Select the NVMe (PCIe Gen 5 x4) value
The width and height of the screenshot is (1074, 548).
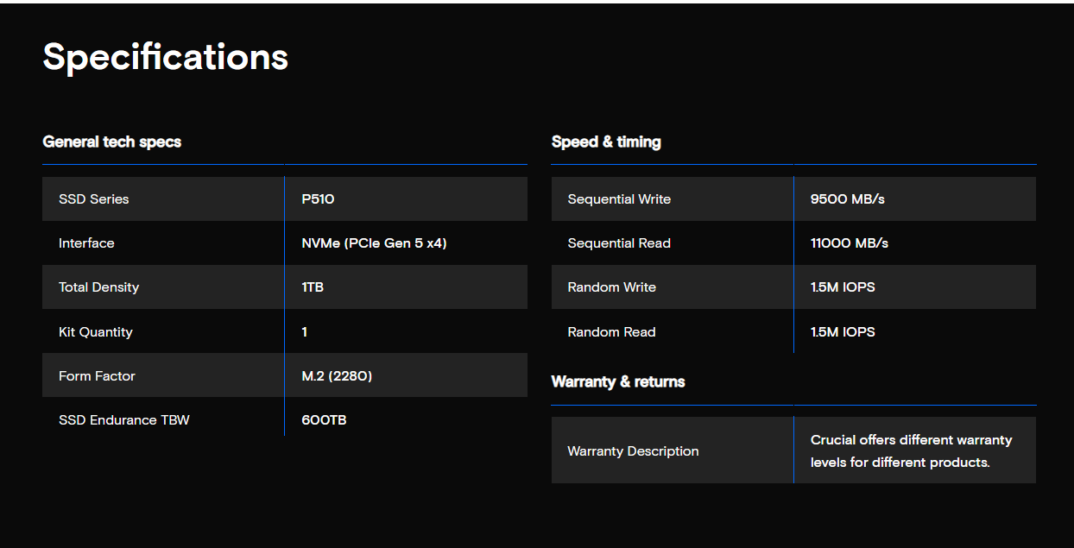[374, 243]
